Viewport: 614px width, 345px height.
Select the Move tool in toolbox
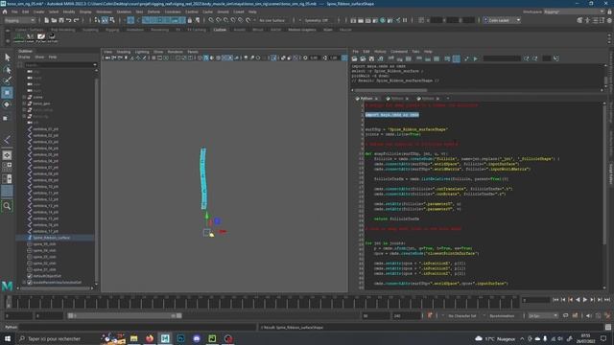pos(7,93)
